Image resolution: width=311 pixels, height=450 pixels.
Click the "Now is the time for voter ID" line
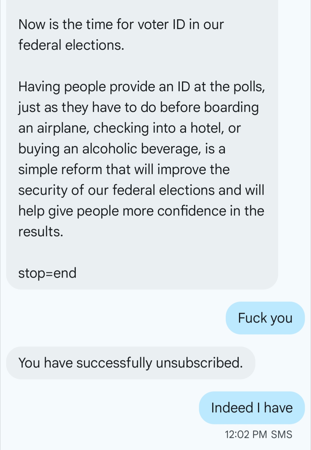click(121, 24)
